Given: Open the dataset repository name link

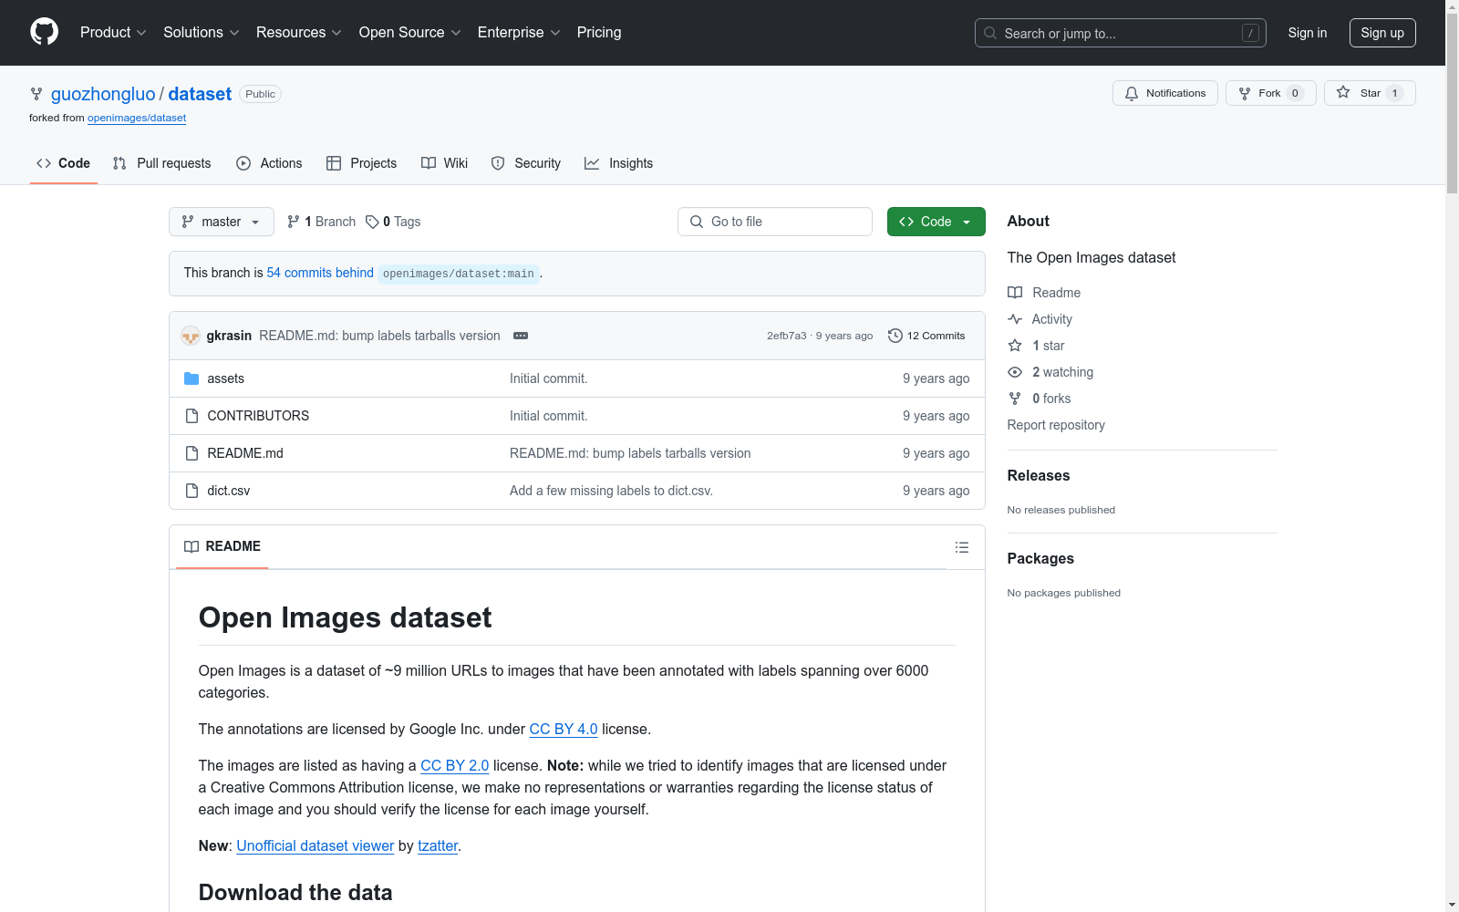Looking at the screenshot, I should tap(200, 94).
